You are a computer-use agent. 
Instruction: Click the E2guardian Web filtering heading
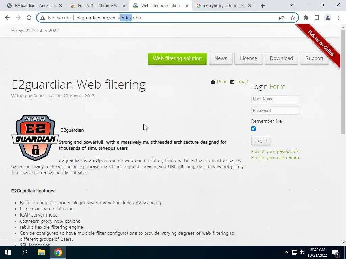tap(78, 84)
